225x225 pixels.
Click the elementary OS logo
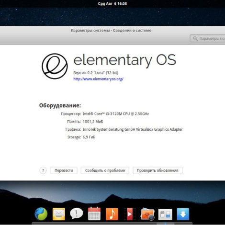click(55, 66)
